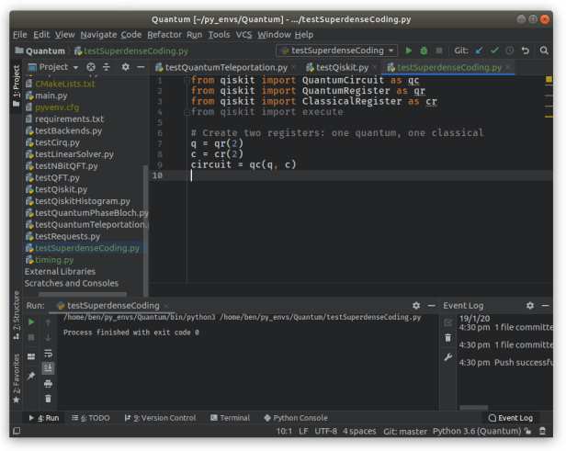Open the Refactor menu
Screen dimensions: 566x451
[x=164, y=34]
